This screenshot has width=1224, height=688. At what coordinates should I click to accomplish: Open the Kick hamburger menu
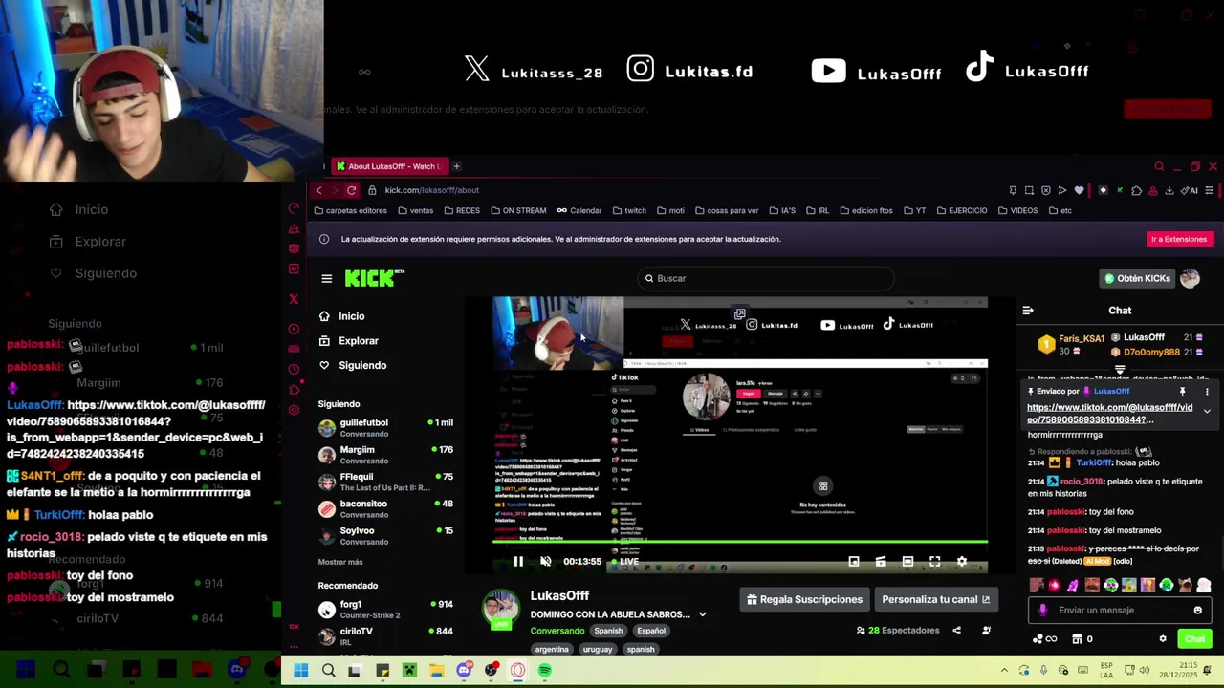(327, 279)
